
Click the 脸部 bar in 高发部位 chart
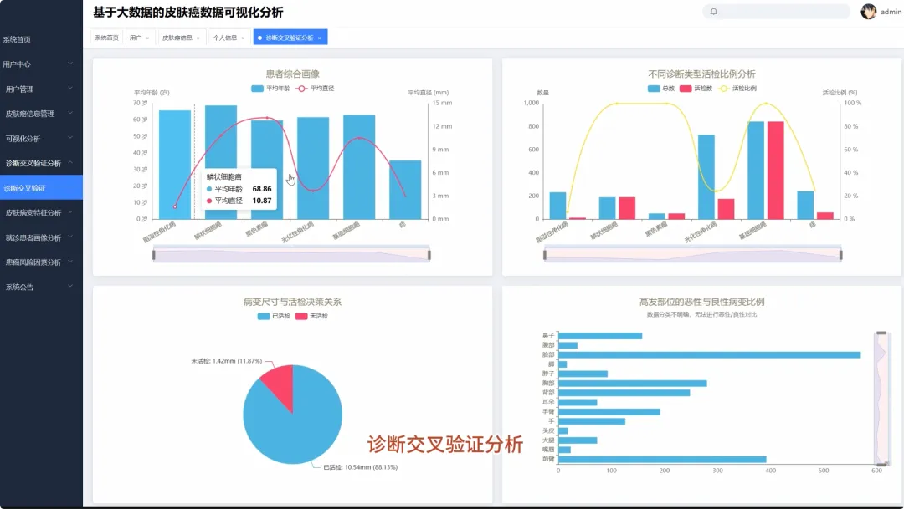pos(709,354)
